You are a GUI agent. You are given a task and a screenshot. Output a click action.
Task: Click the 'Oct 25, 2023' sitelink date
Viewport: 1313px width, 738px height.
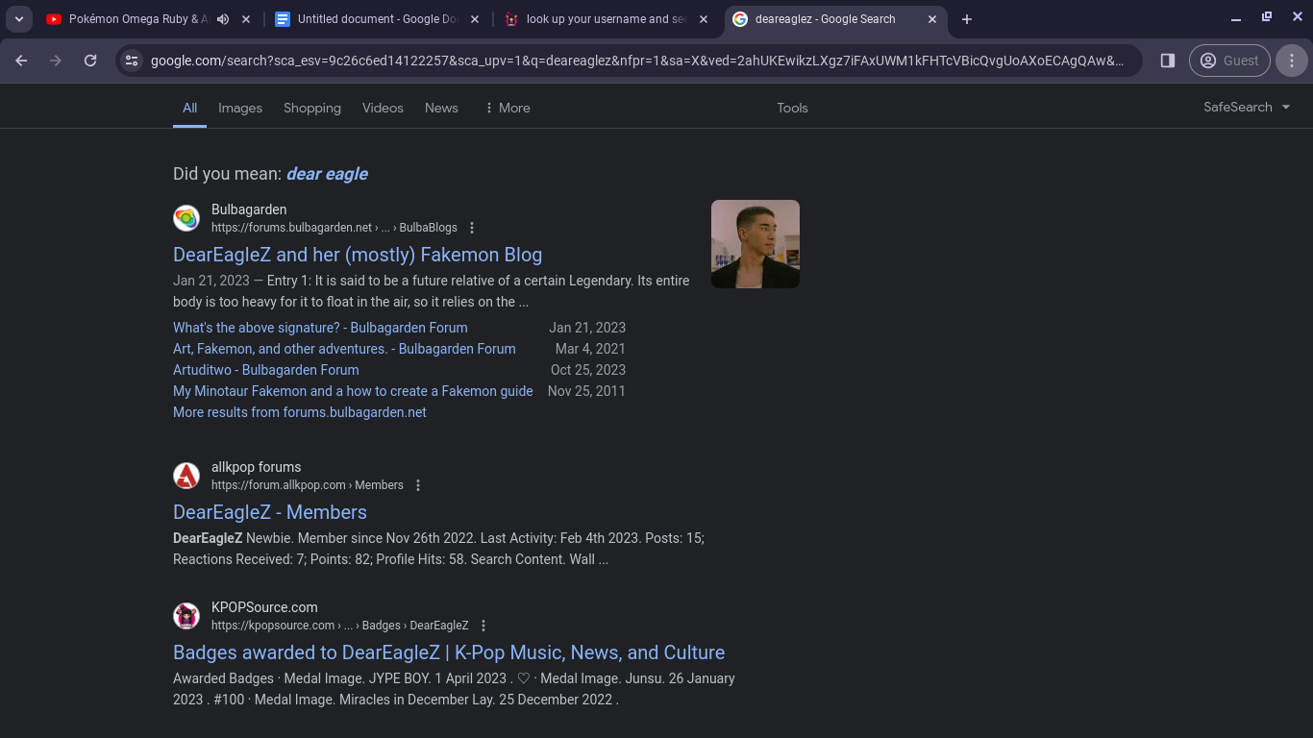point(588,370)
